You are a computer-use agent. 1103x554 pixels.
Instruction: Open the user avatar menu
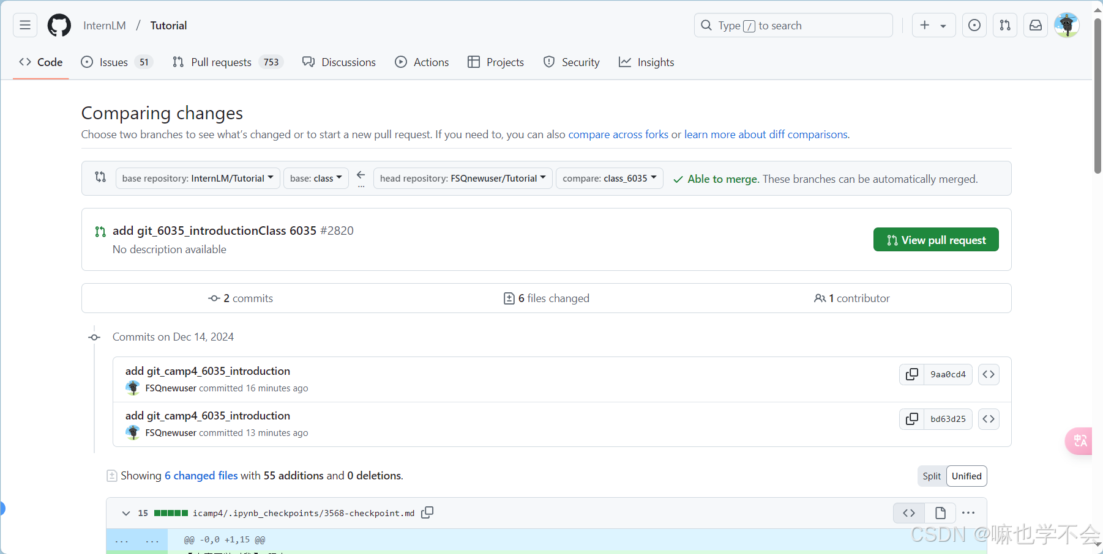[1067, 25]
